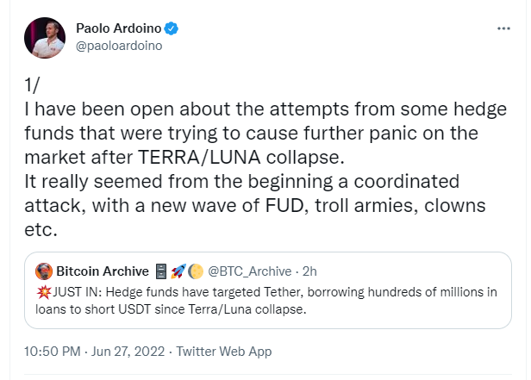Open the @paoloardoino handle link
Viewport: 531px width, 380px height.
tap(119, 46)
